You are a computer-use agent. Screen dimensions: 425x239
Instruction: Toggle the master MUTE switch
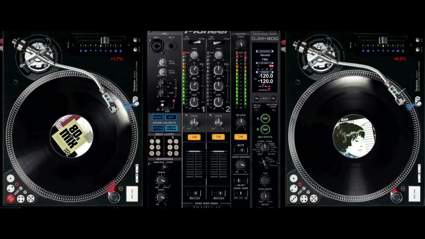[241, 150]
